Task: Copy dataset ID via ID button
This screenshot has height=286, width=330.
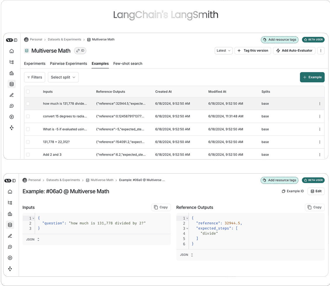Action: 80,51
